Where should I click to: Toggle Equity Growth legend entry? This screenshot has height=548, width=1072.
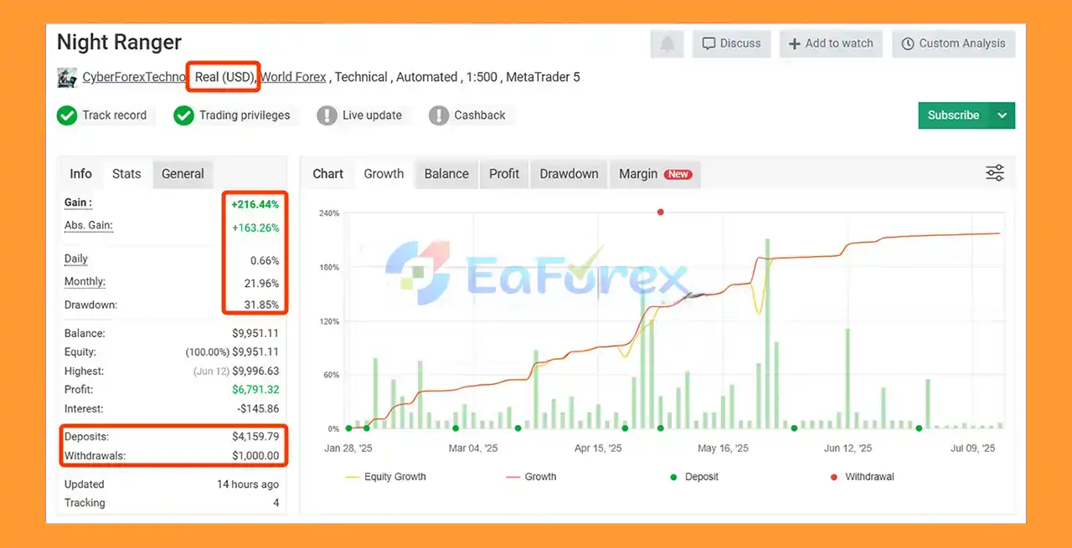(x=385, y=477)
